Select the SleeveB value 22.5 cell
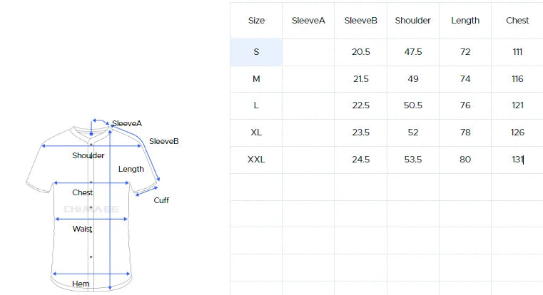543x295 pixels. pyautogui.click(x=360, y=105)
